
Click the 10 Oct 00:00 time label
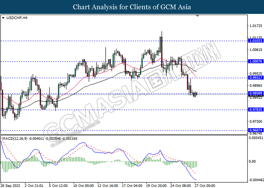click(x=83, y=186)
